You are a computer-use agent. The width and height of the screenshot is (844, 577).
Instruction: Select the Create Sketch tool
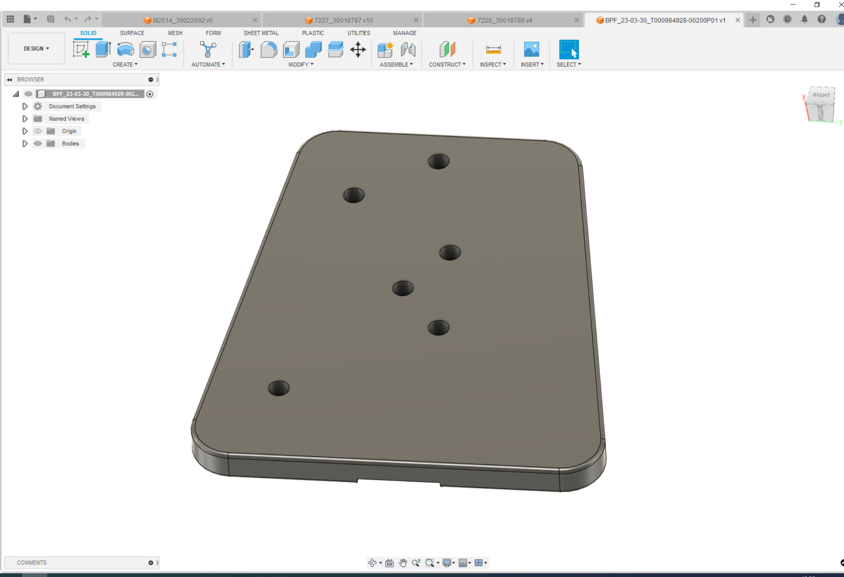(x=82, y=49)
